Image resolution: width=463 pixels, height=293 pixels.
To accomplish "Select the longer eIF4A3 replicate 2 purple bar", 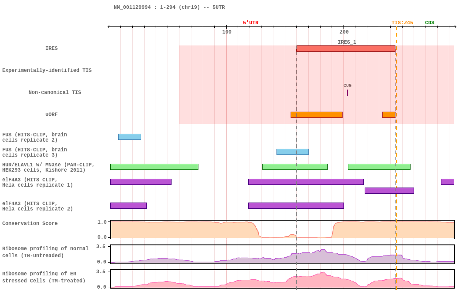I will click(296, 206).
